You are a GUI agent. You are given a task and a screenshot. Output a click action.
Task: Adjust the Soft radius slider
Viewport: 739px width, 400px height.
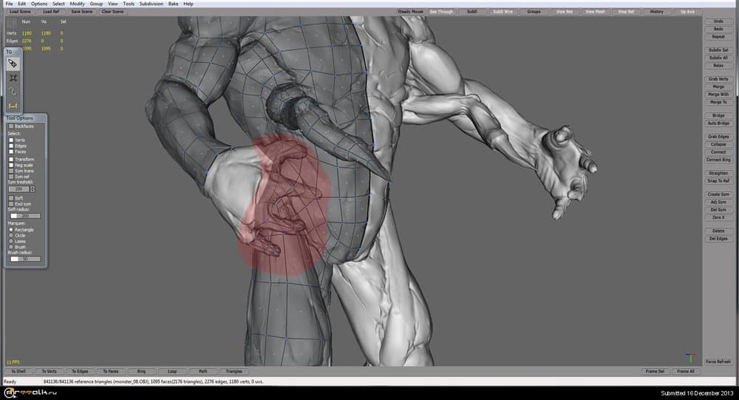[x=25, y=216]
